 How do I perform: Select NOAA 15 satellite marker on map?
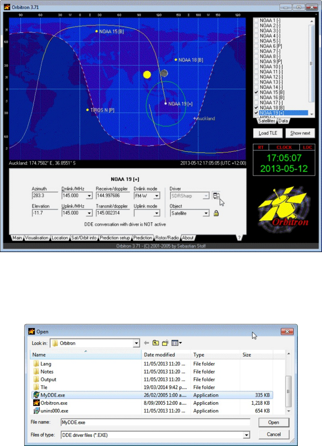pyautogui.click(x=97, y=31)
